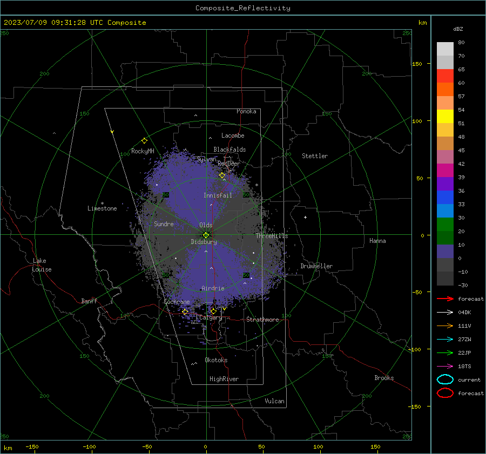The width and height of the screenshot is (486, 454).
Task: Click the red forecast ellipse icon
Action: point(445,393)
